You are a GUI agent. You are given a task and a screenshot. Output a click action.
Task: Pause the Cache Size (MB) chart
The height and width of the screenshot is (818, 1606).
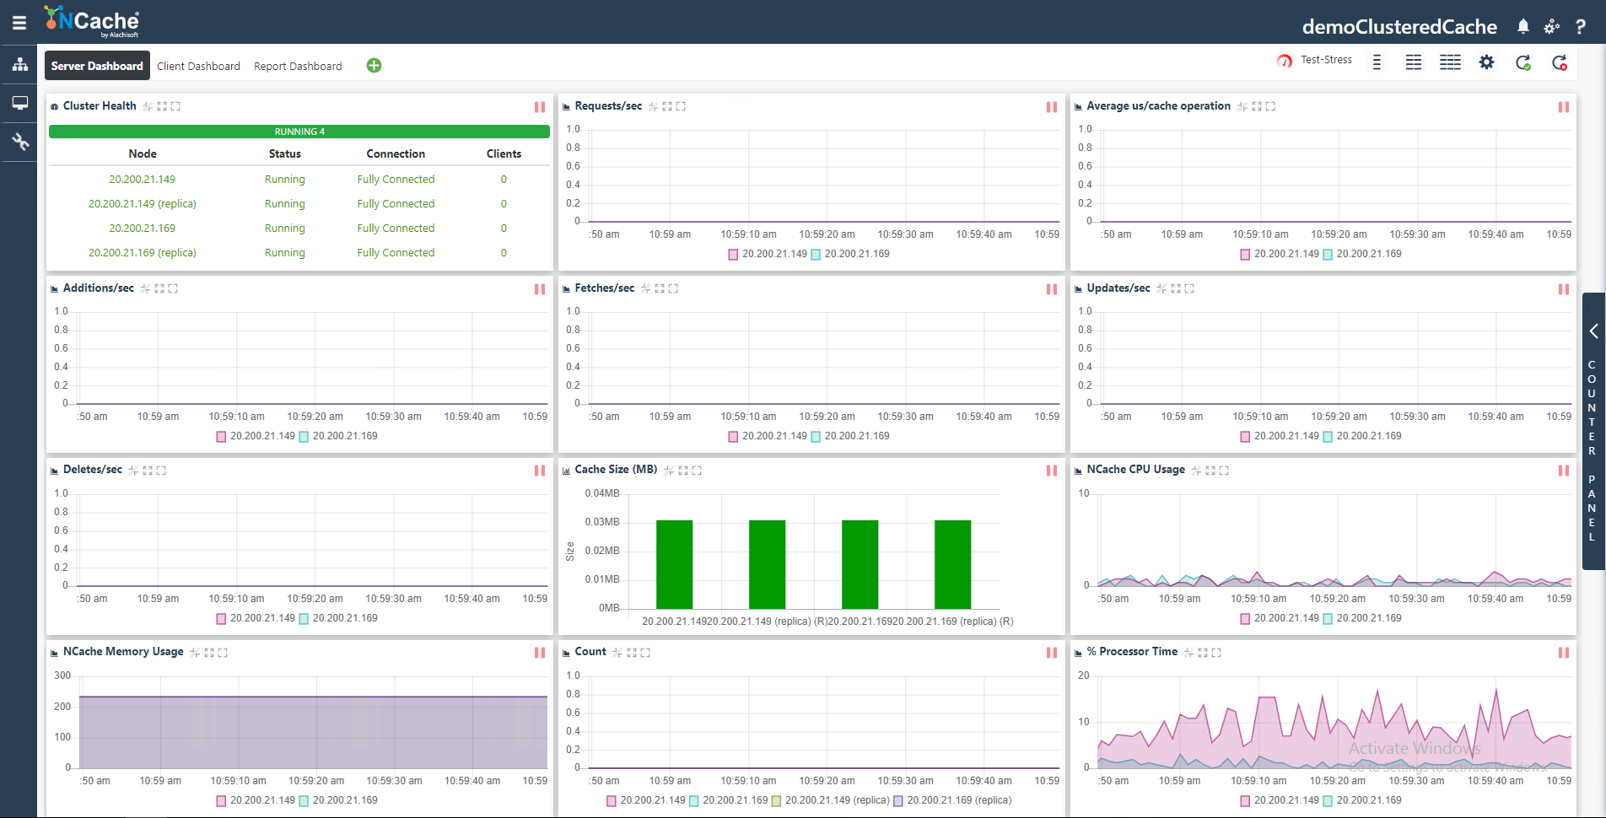pyautogui.click(x=1052, y=471)
